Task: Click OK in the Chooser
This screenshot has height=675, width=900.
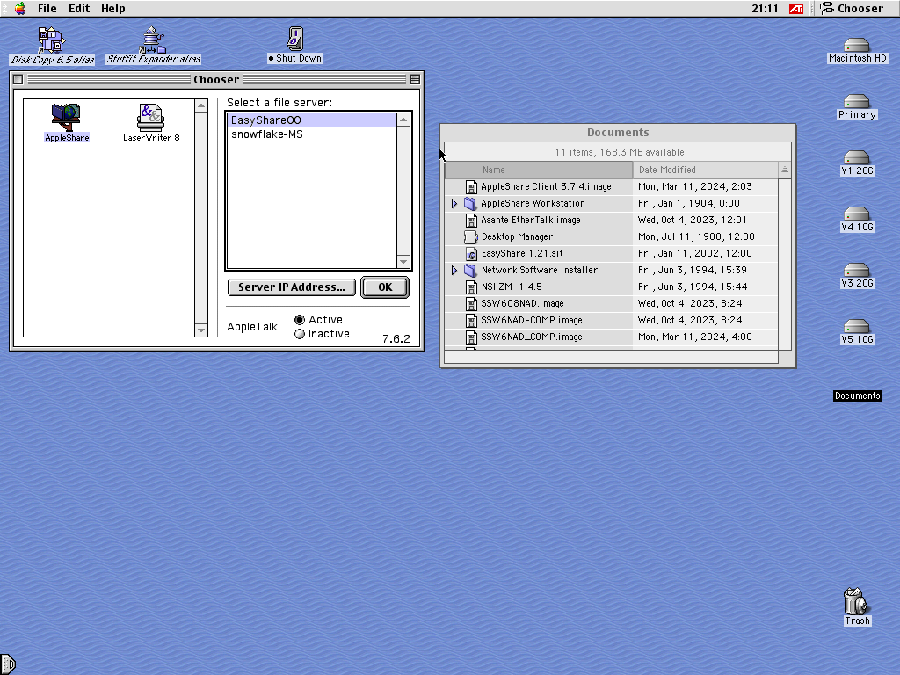Action: (x=385, y=287)
